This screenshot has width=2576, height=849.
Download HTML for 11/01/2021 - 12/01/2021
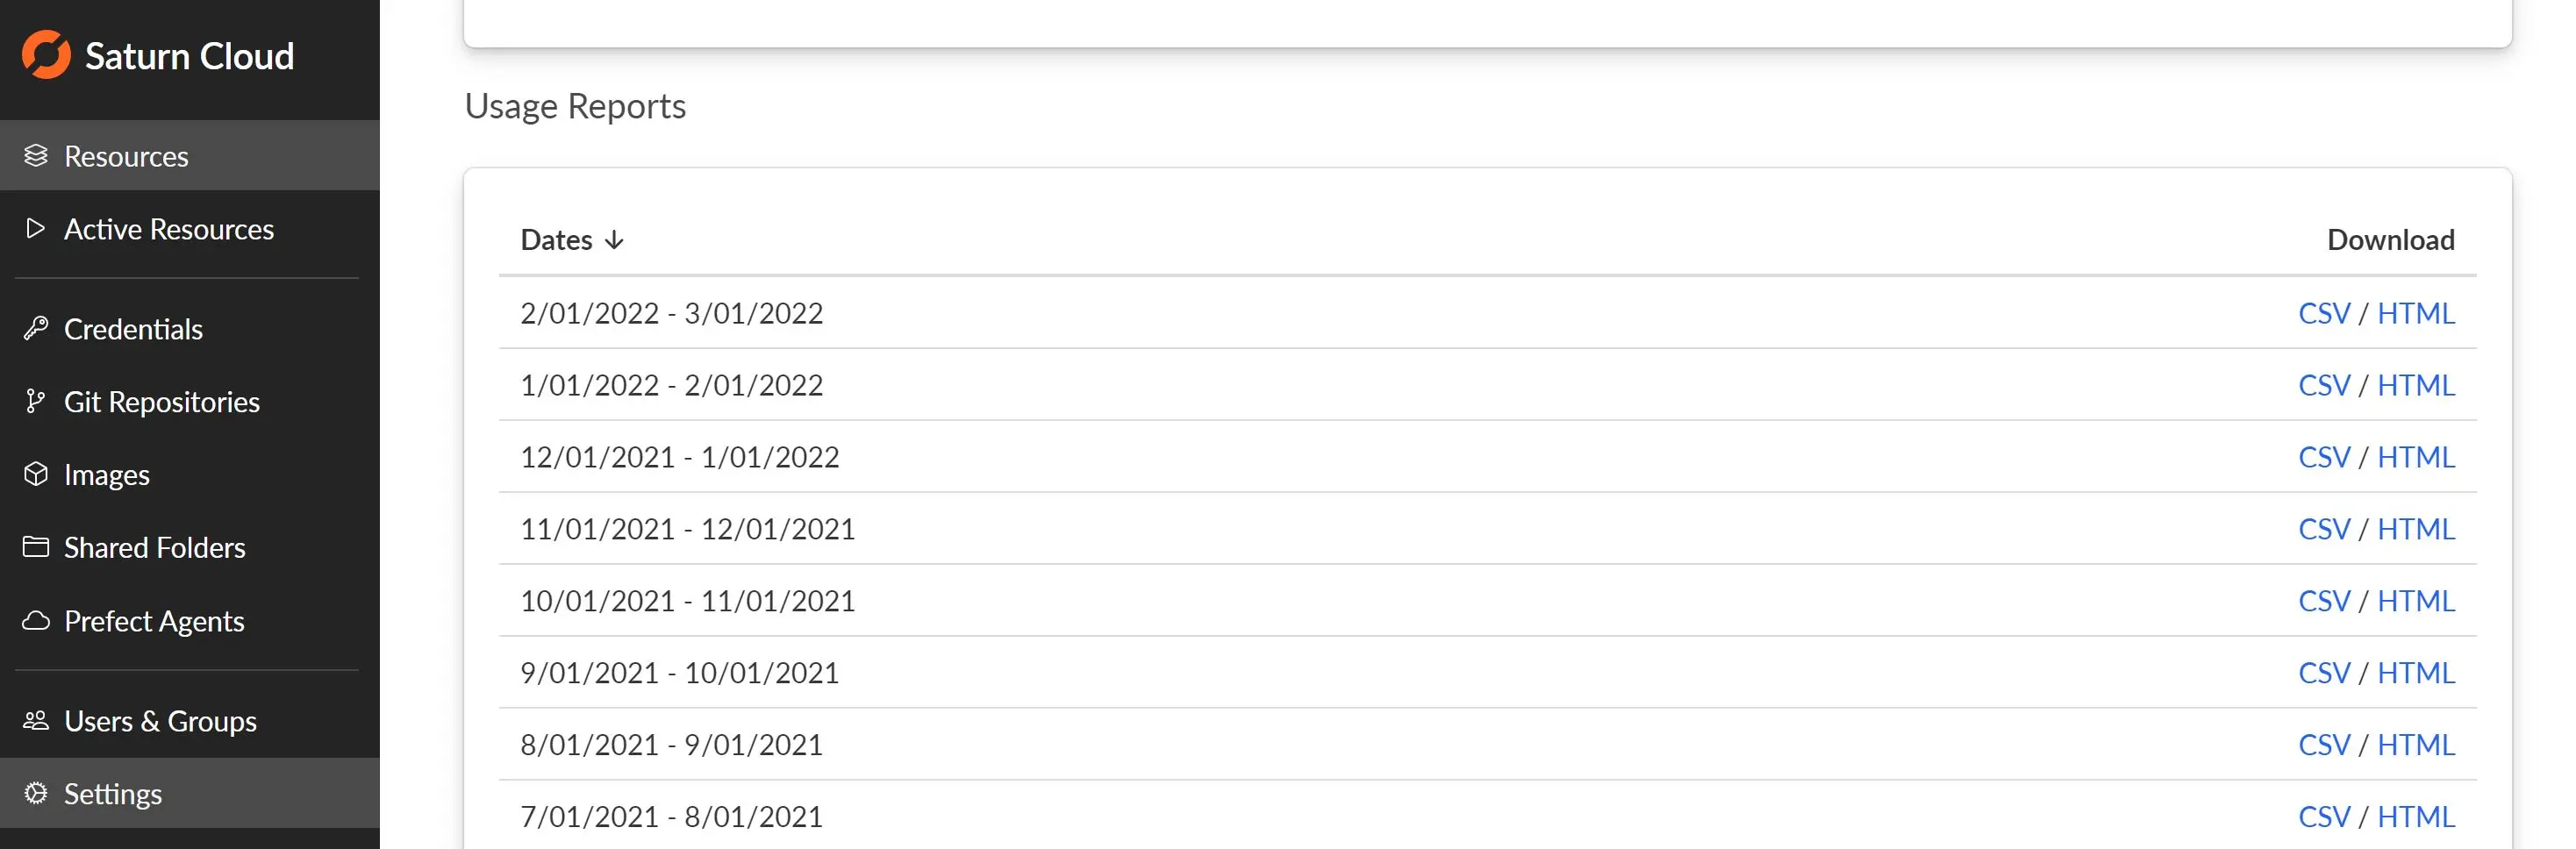pos(2417,528)
